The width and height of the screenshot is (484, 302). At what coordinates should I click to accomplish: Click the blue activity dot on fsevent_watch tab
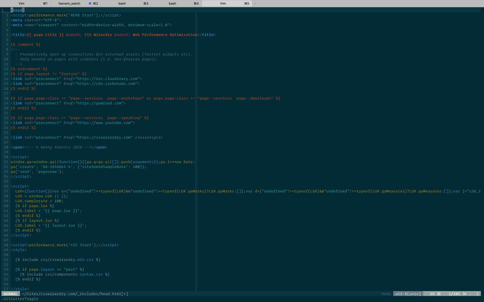(90, 3)
